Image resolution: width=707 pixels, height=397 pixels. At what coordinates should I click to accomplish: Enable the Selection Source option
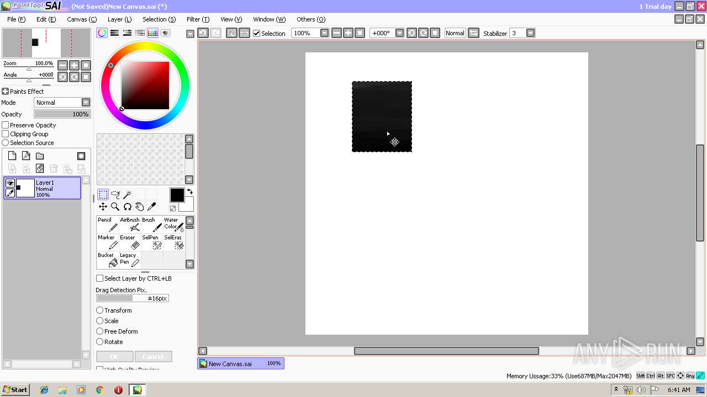click(x=6, y=143)
